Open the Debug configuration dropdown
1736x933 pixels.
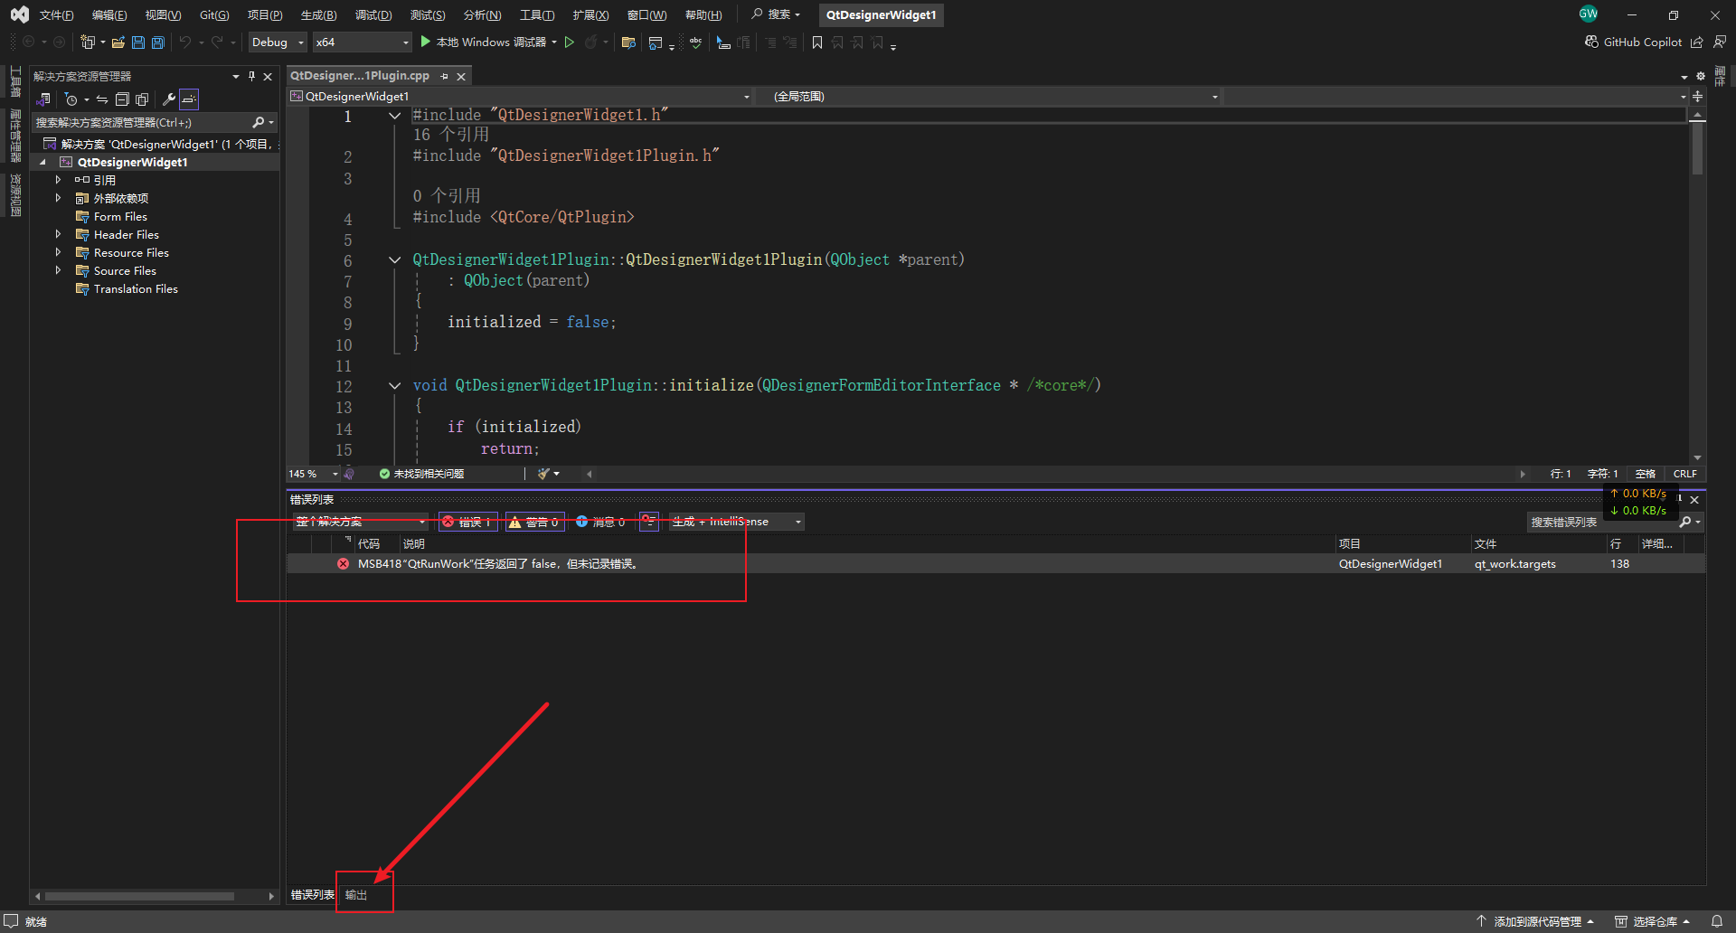[x=278, y=42]
